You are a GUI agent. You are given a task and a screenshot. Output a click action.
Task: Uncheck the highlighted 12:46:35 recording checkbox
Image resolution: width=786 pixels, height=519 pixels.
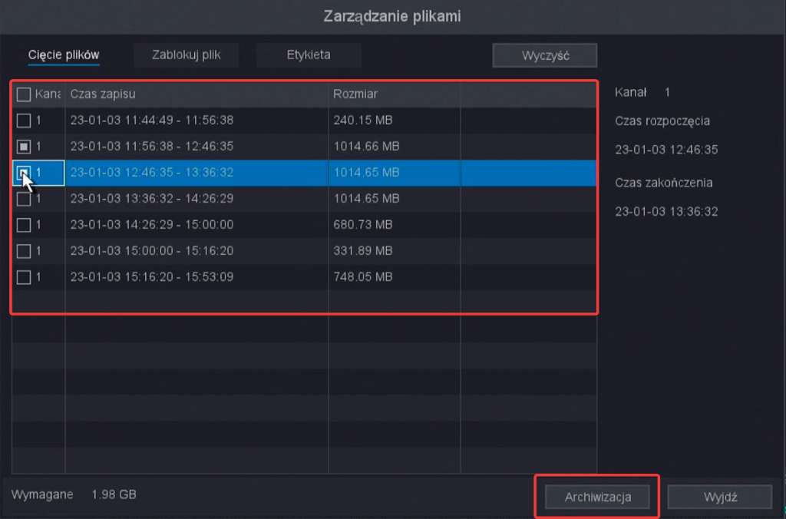(22, 173)
